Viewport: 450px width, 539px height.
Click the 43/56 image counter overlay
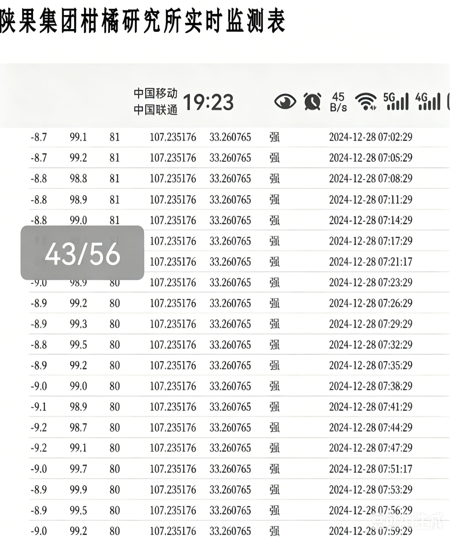click(x=82, y=253)
